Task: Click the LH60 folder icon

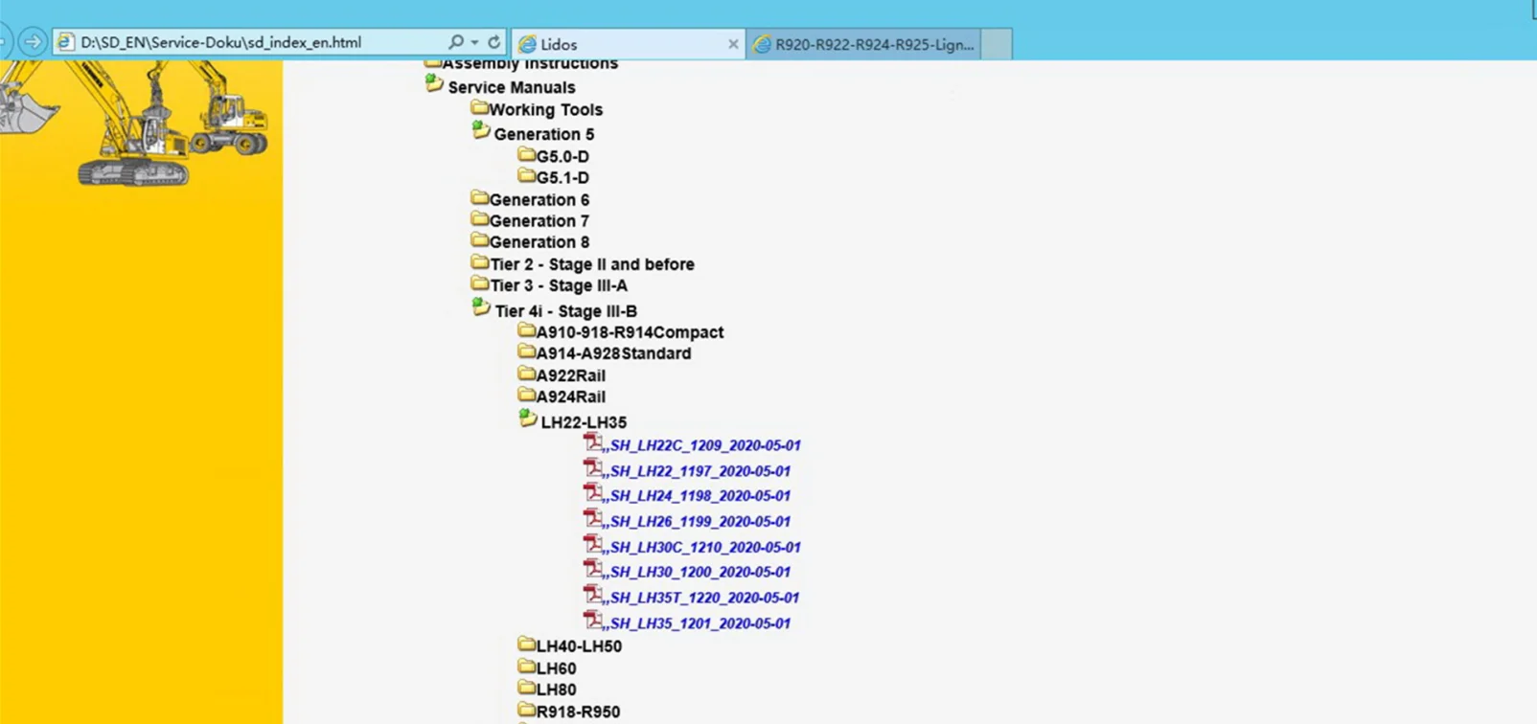Action: pos(526,666)
